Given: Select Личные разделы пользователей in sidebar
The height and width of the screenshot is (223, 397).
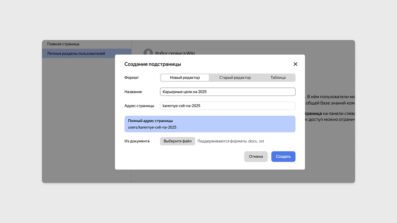Looking at the screenshot, I should click(76, 53).
